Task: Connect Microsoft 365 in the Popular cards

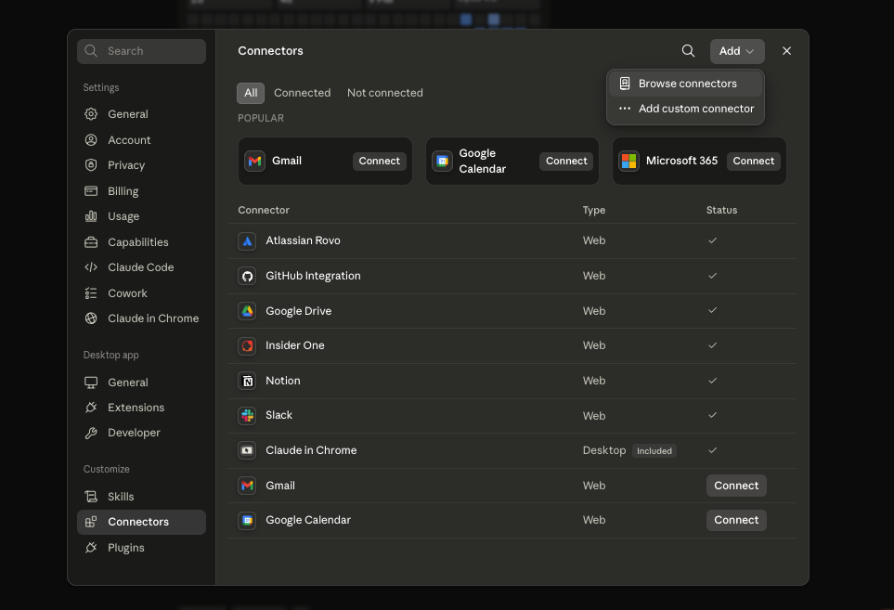Action: click(753, 161)
